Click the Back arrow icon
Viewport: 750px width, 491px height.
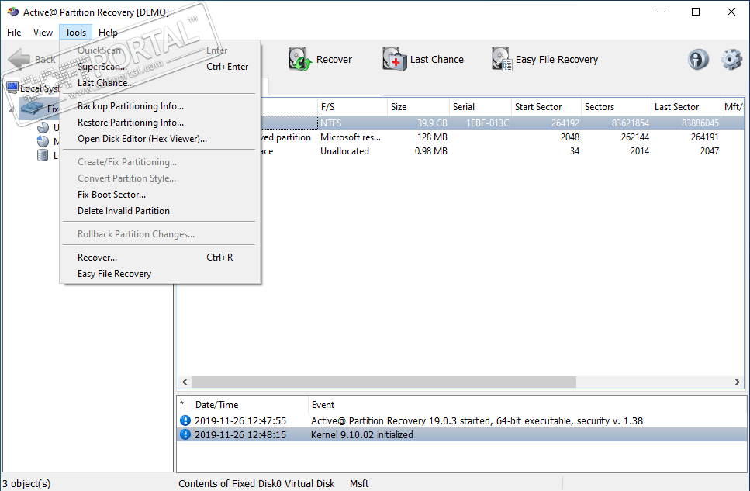tap(19, 60)
